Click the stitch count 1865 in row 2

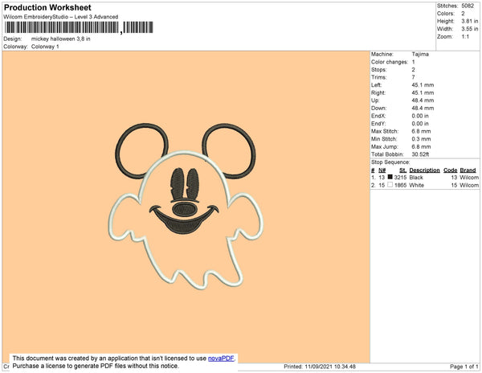click(x=400, y=185)
